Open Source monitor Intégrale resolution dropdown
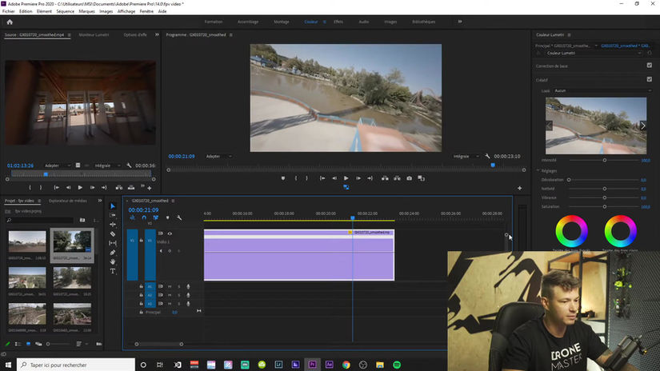660x371 pixels. [107, 166]
